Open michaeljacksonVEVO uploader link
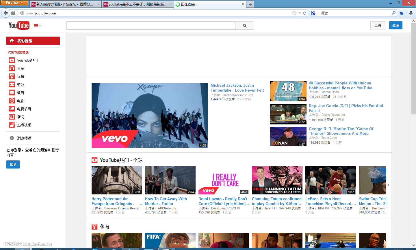416x250 pixels. click(238, 95)
